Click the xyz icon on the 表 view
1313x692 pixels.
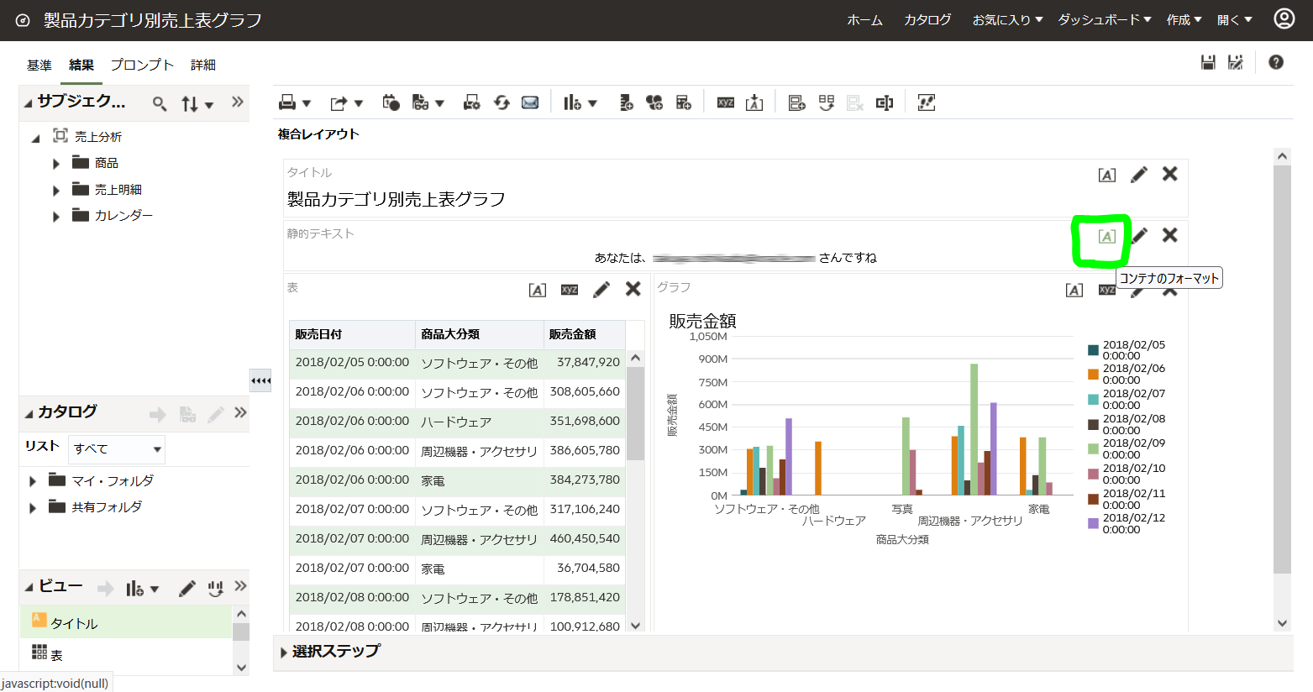tap(569, 289)
